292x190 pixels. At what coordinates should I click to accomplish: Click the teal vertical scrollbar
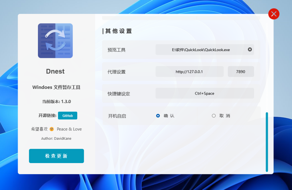pos(267,142)
